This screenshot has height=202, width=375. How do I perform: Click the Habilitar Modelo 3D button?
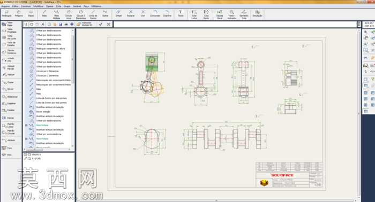click(x=85, y=24)
